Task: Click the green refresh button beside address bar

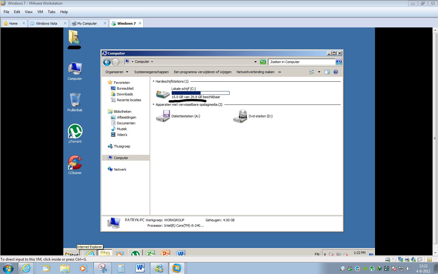Action: tap(263, 62)
